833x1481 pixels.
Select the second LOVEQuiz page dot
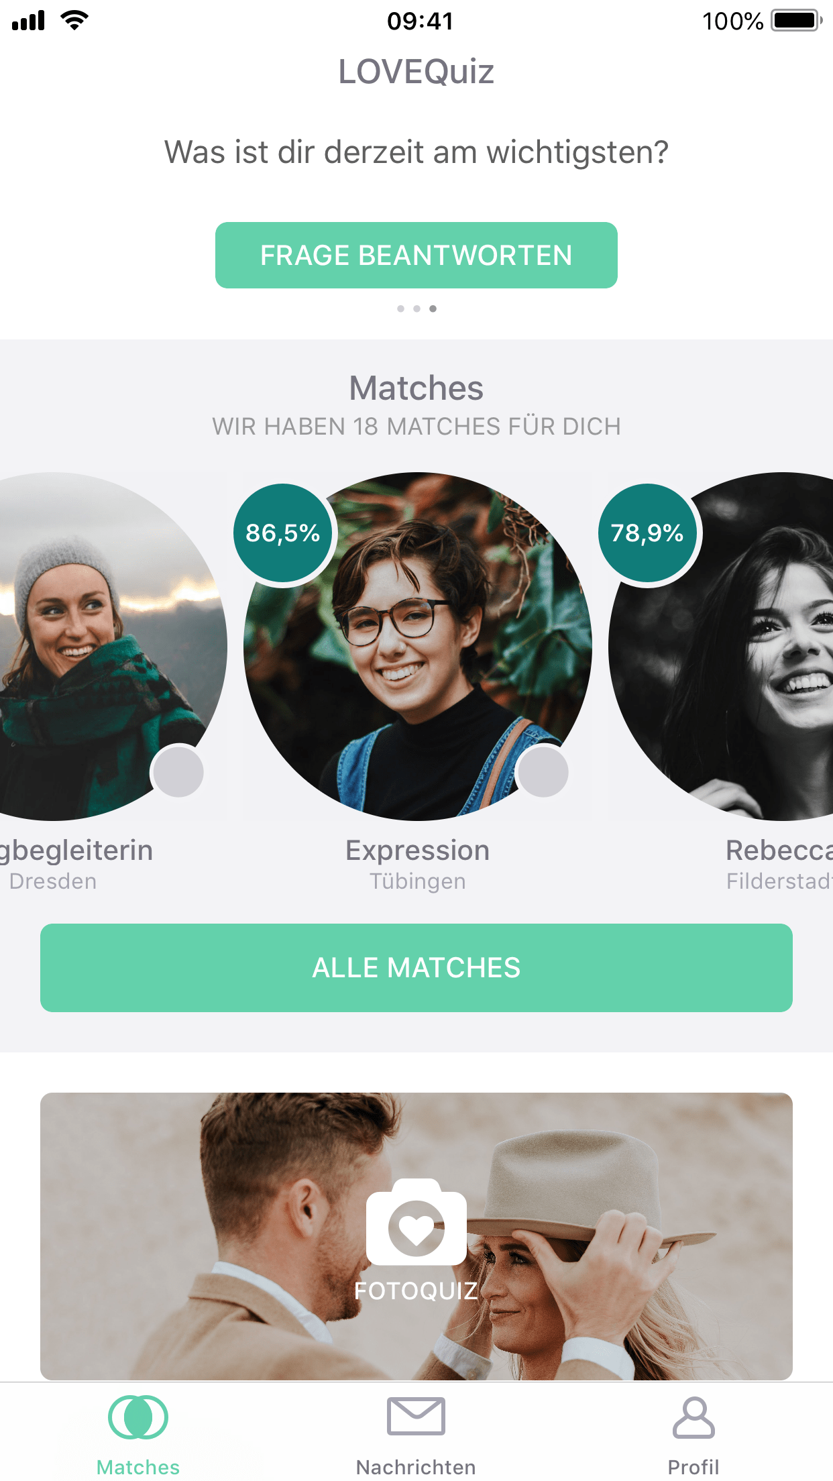click(416, 309)
